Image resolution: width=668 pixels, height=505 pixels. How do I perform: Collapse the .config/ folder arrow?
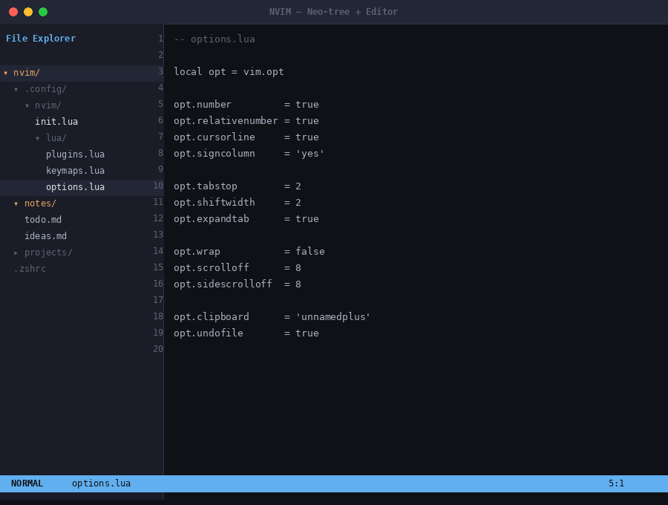(16, 90)
